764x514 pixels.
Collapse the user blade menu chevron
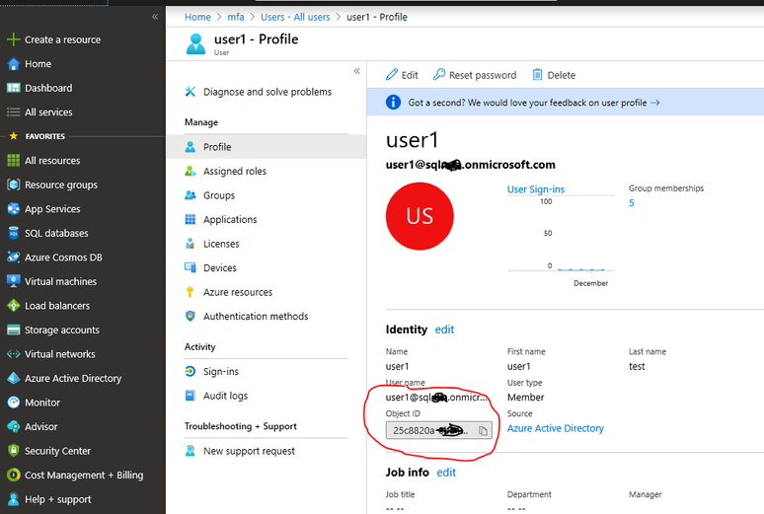click(357, 71)
